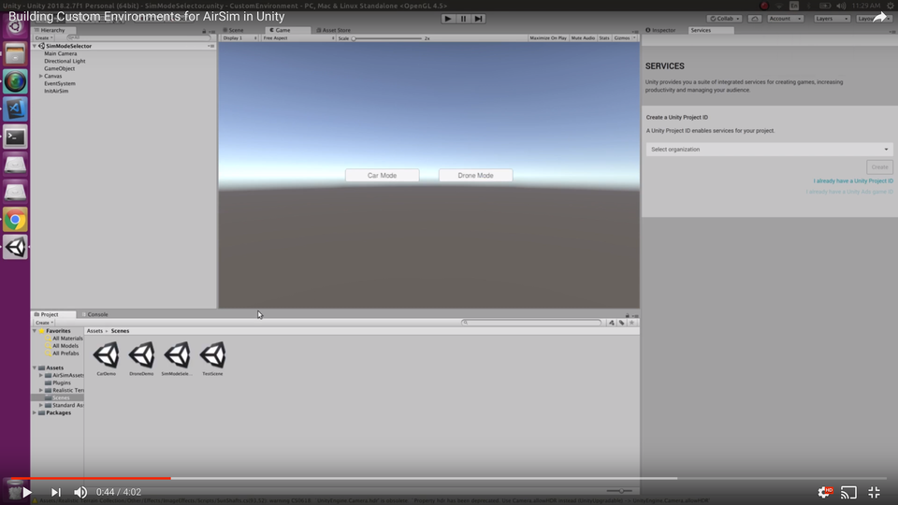The width and height of the screenshot is (898, 505).
Task: Click the Game view Scale slider
Action: tap(387, 38)
